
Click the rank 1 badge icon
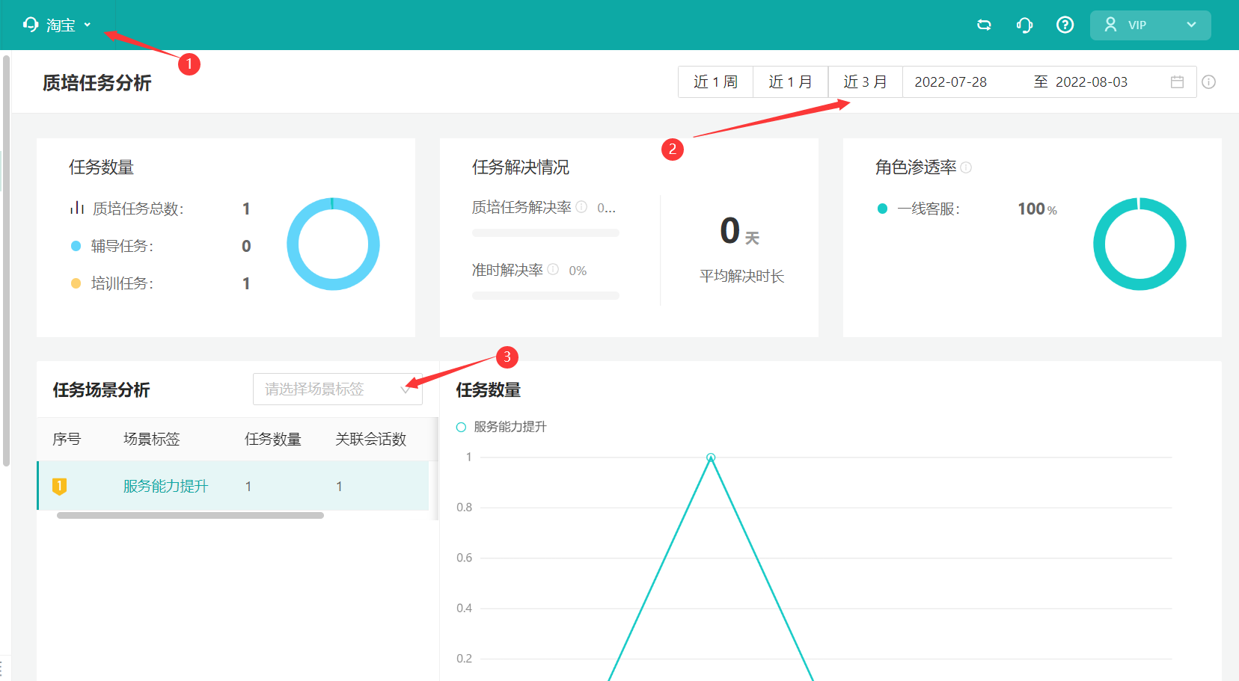tap(60, 487)
